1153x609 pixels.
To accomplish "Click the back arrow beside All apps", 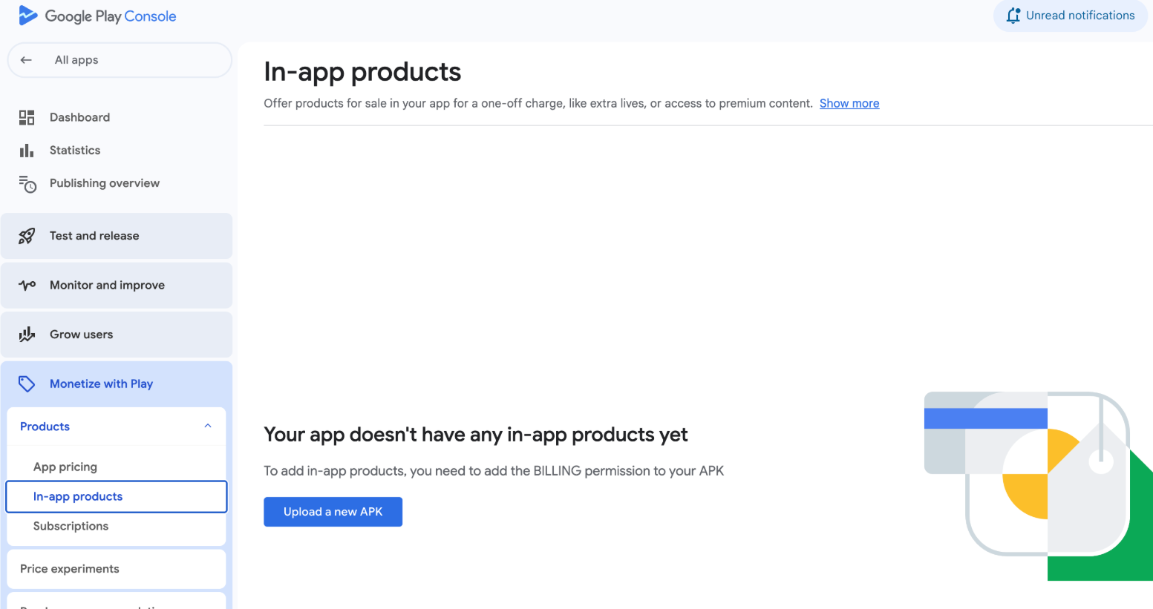I will 27,60.
